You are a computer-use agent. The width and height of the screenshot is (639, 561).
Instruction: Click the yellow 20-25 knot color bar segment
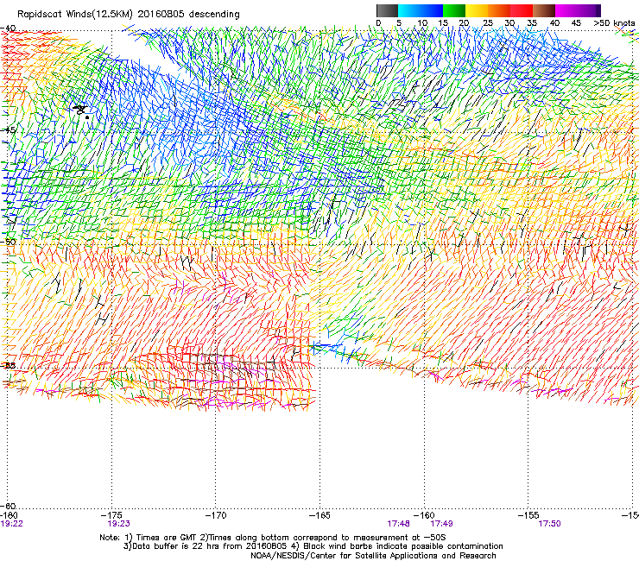[x=477, y=10]
